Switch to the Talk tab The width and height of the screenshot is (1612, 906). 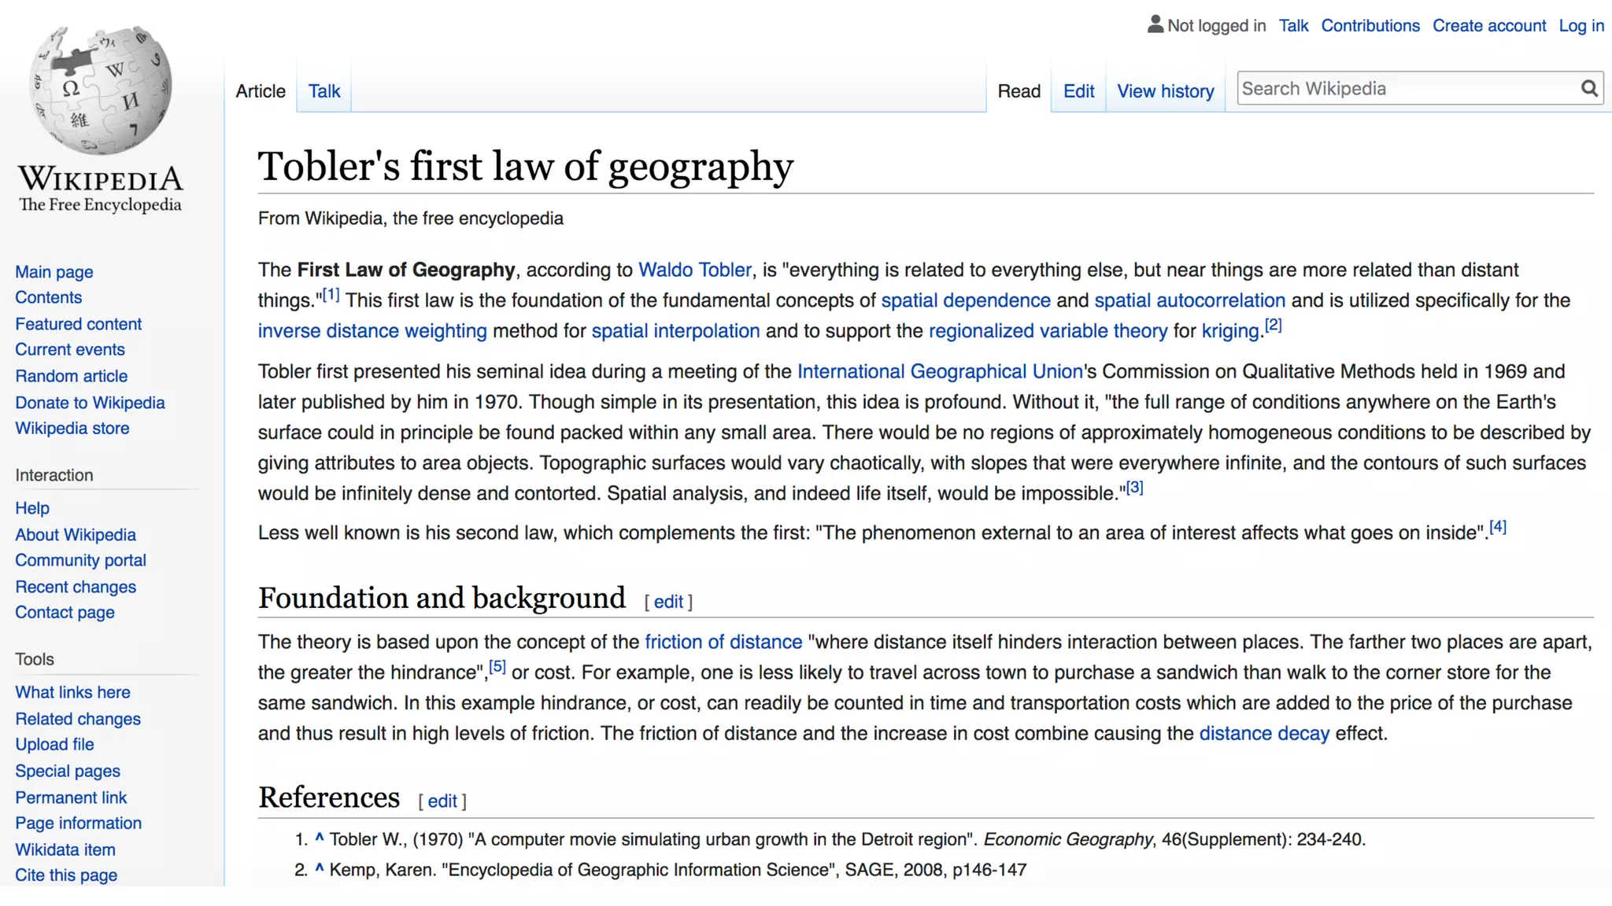324,91
